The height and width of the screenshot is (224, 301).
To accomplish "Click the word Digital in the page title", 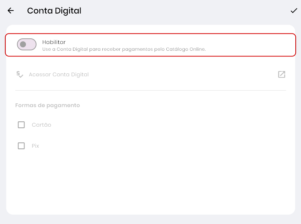I will [x=68, y=11].
